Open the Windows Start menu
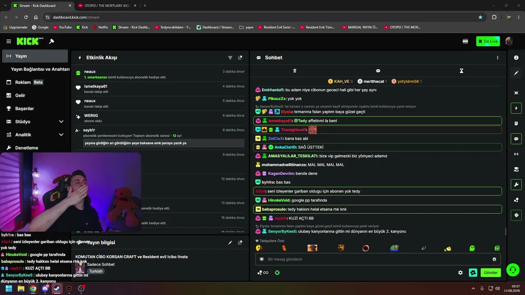The width and height of the screenshot is (525, 295). (x=9, y=288)
